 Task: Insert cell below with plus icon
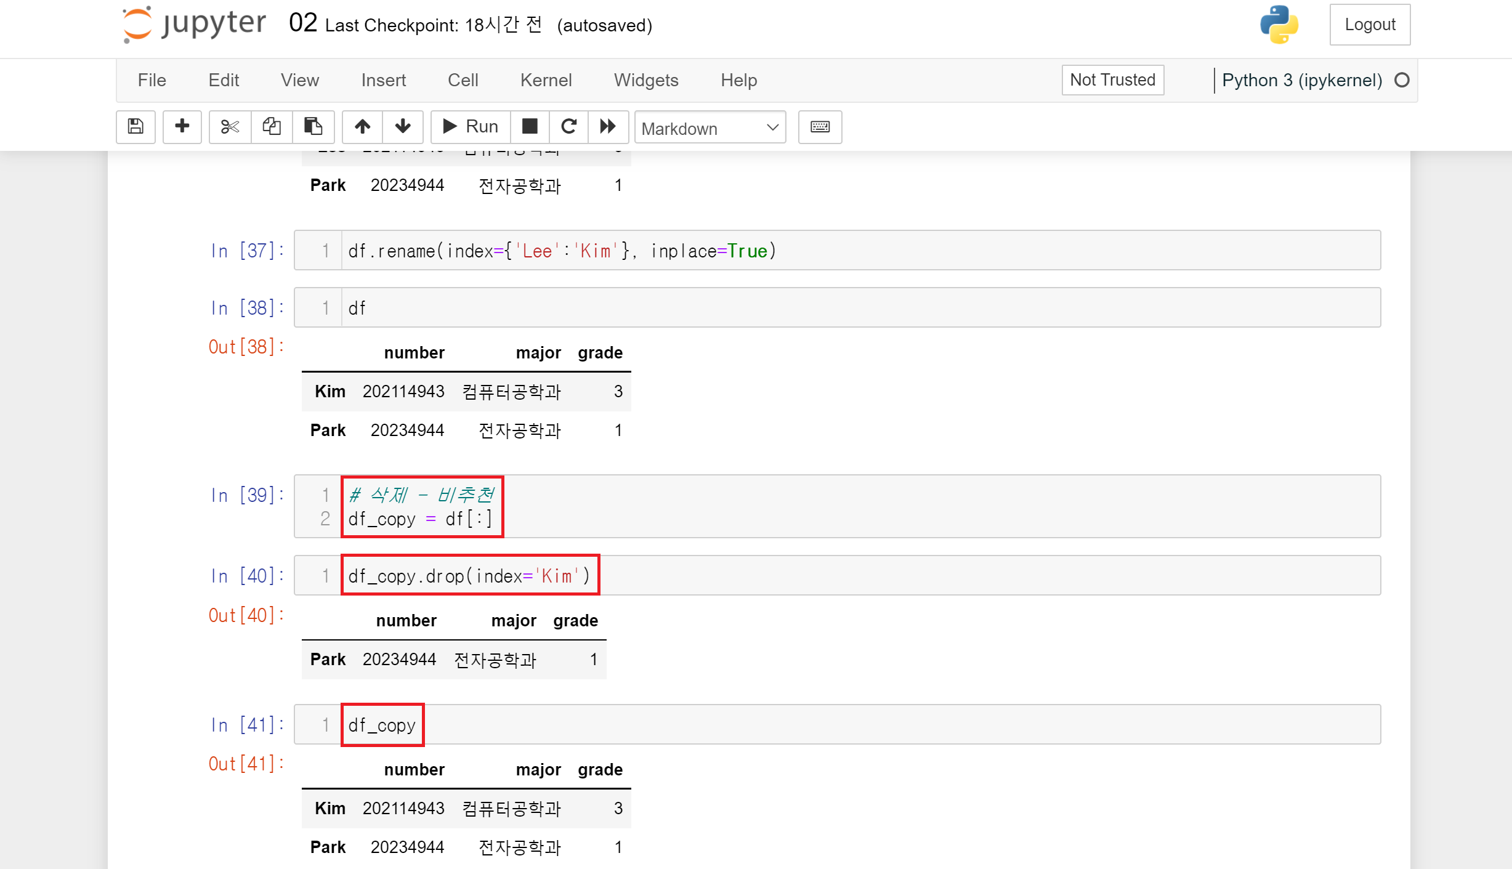pos(182,127)
